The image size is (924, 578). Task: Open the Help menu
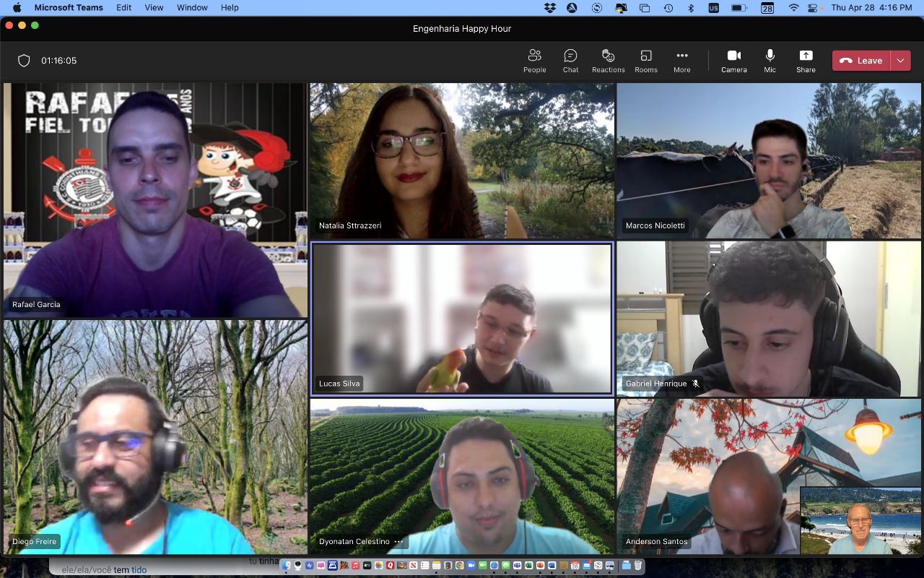pyautogui.click(x=230, y=8)
